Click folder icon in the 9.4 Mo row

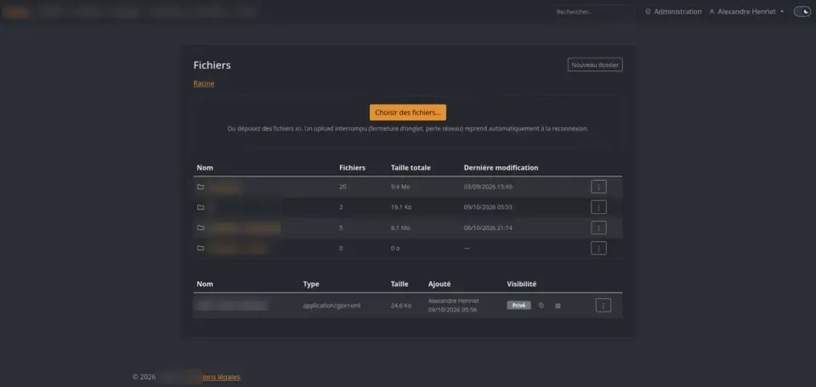click(201, 187)
